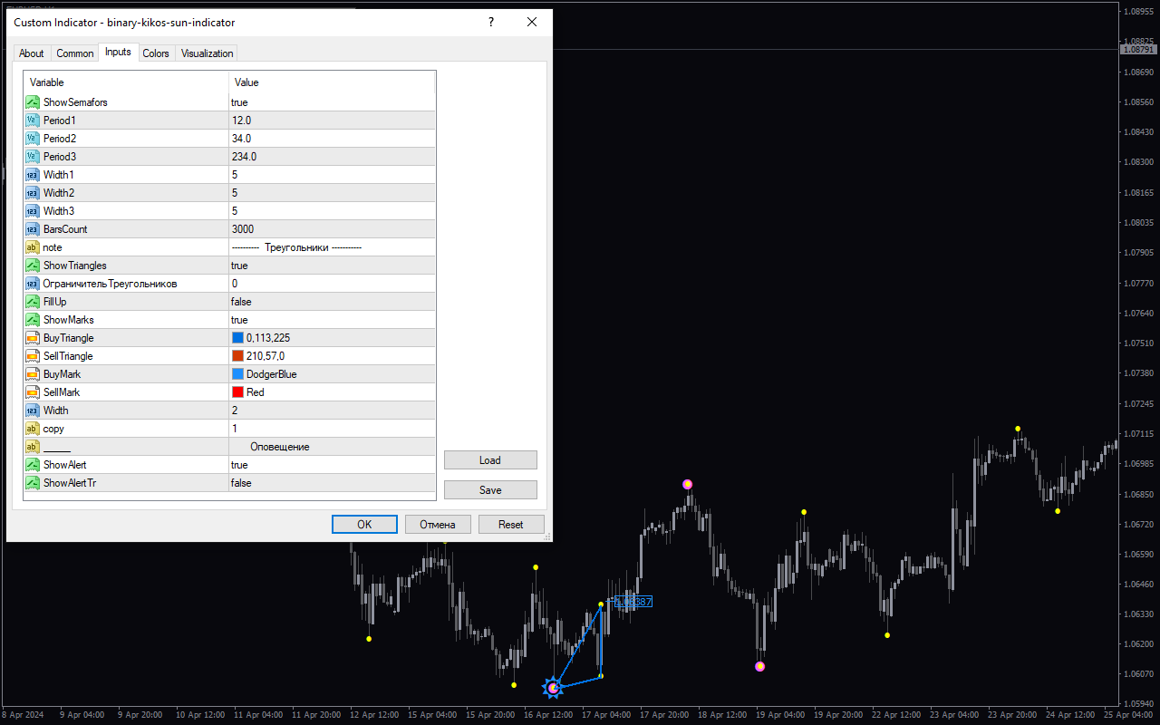Screen dimensions: 1160x725
Task: Select the Inputs tab
Action: [118, 52]
